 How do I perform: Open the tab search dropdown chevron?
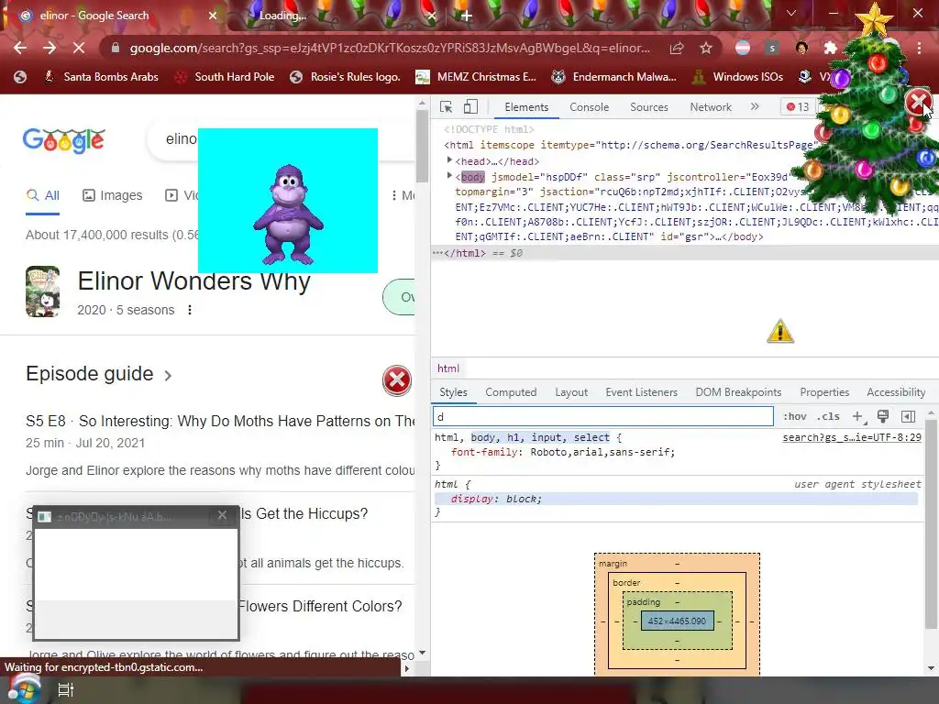[x=791, y=13]
